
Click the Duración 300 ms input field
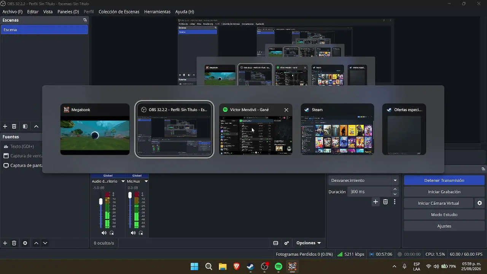point(369,192)
